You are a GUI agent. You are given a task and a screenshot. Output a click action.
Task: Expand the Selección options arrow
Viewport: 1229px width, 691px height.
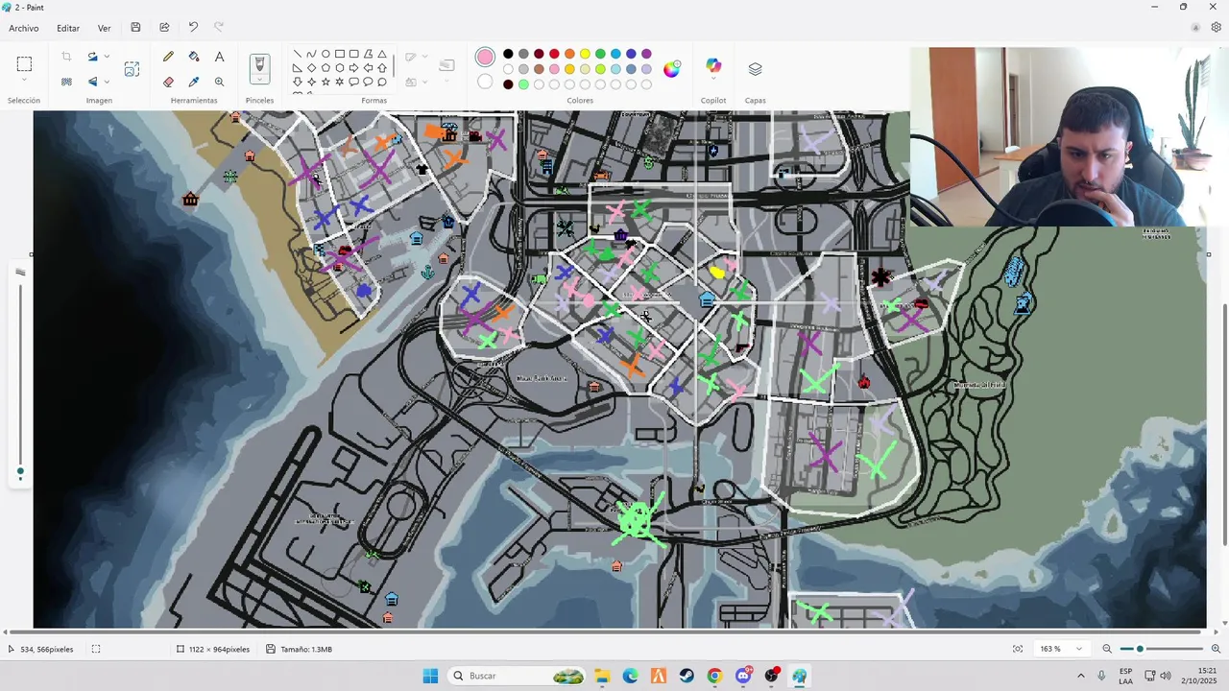(24, 81)
